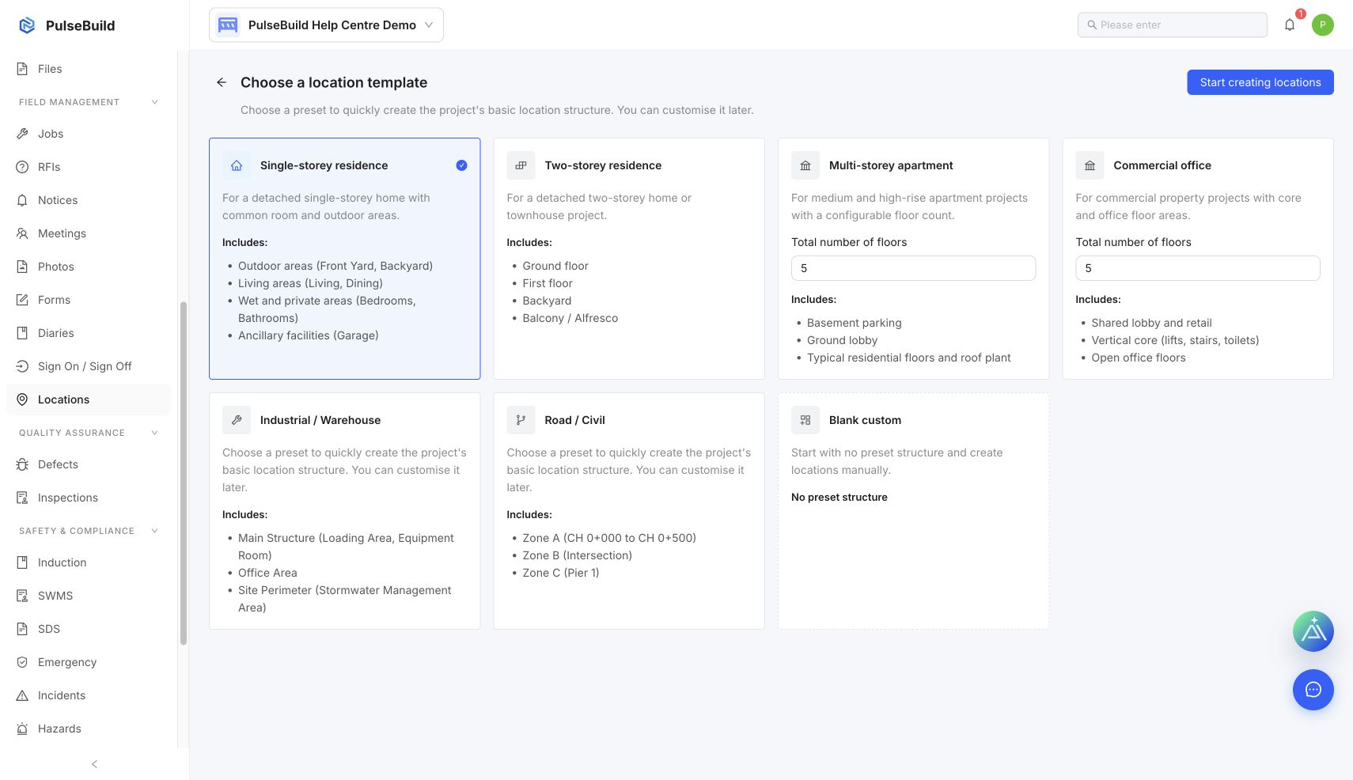Collapse the Quality Assurance section
Image resolution: width=1353 pixels, height=780 pixels.
point(154,433)
